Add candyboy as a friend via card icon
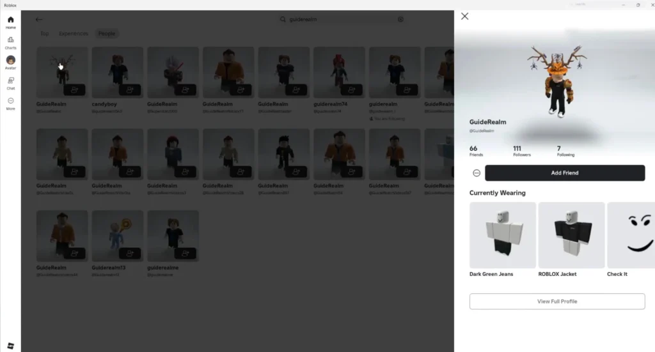 pos(130,89)
